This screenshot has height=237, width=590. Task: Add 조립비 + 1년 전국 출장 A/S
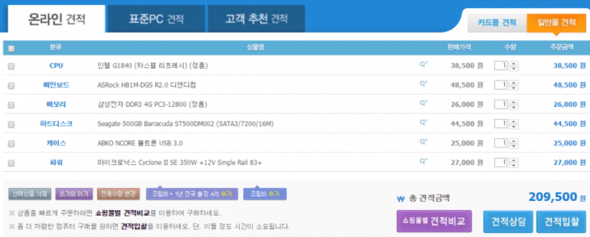click(192, 194)
